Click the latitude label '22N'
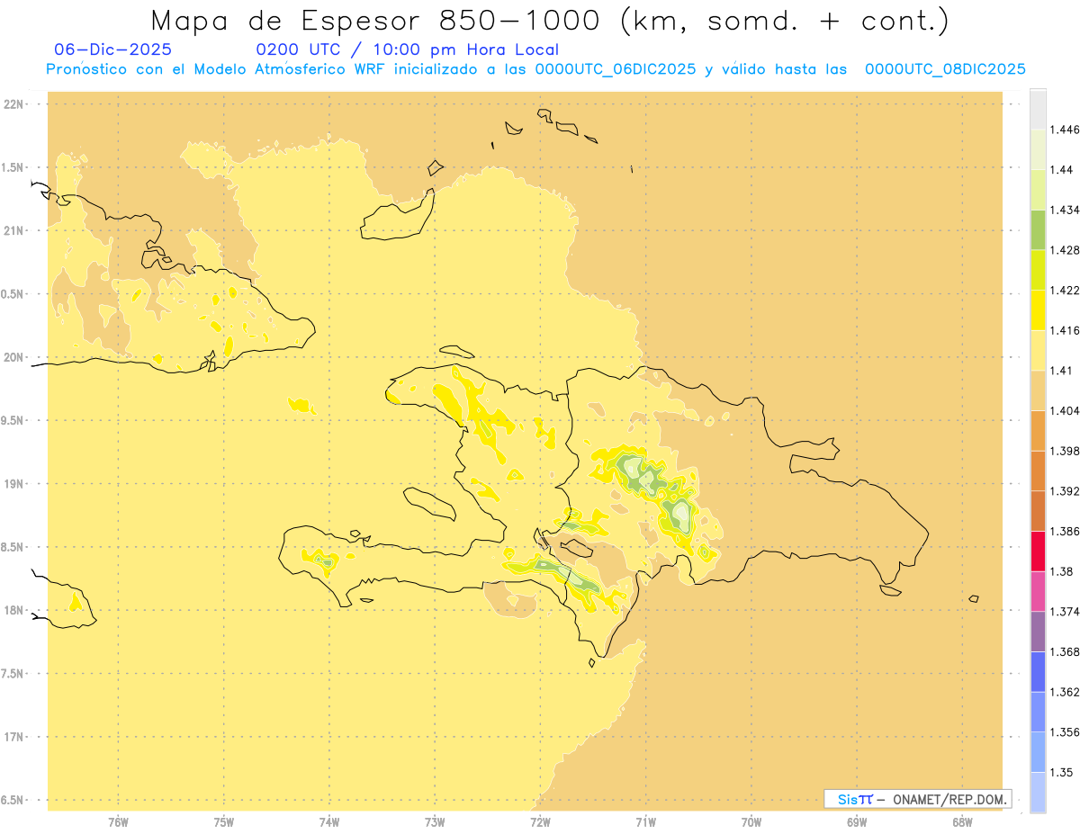The height and width of the screenshot is (834, 1080). click(x=14, y=104)
